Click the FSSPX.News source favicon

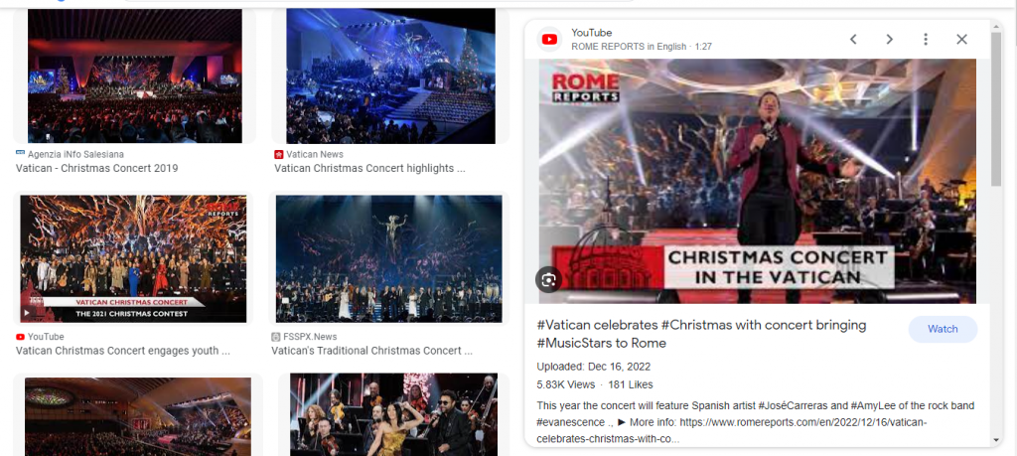(x=276, y=337)
